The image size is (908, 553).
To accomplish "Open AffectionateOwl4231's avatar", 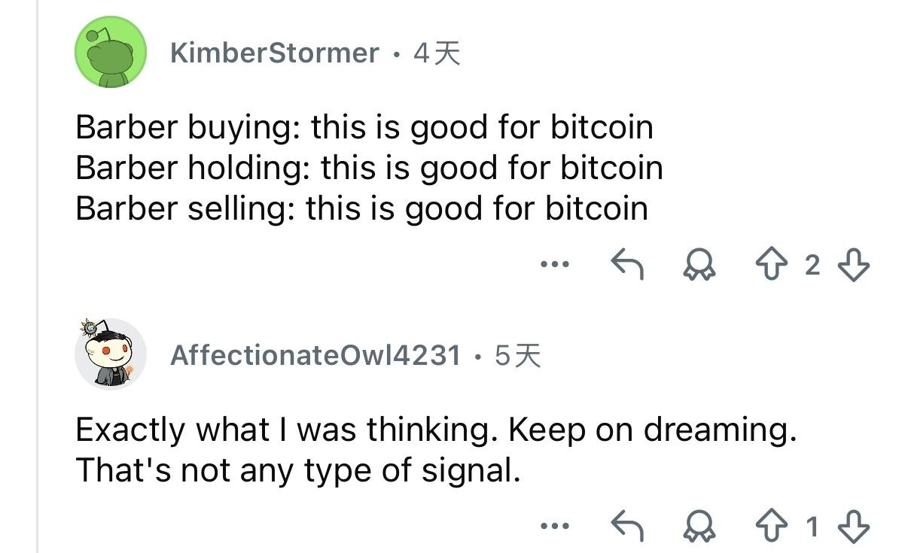I will pos(110,354).
